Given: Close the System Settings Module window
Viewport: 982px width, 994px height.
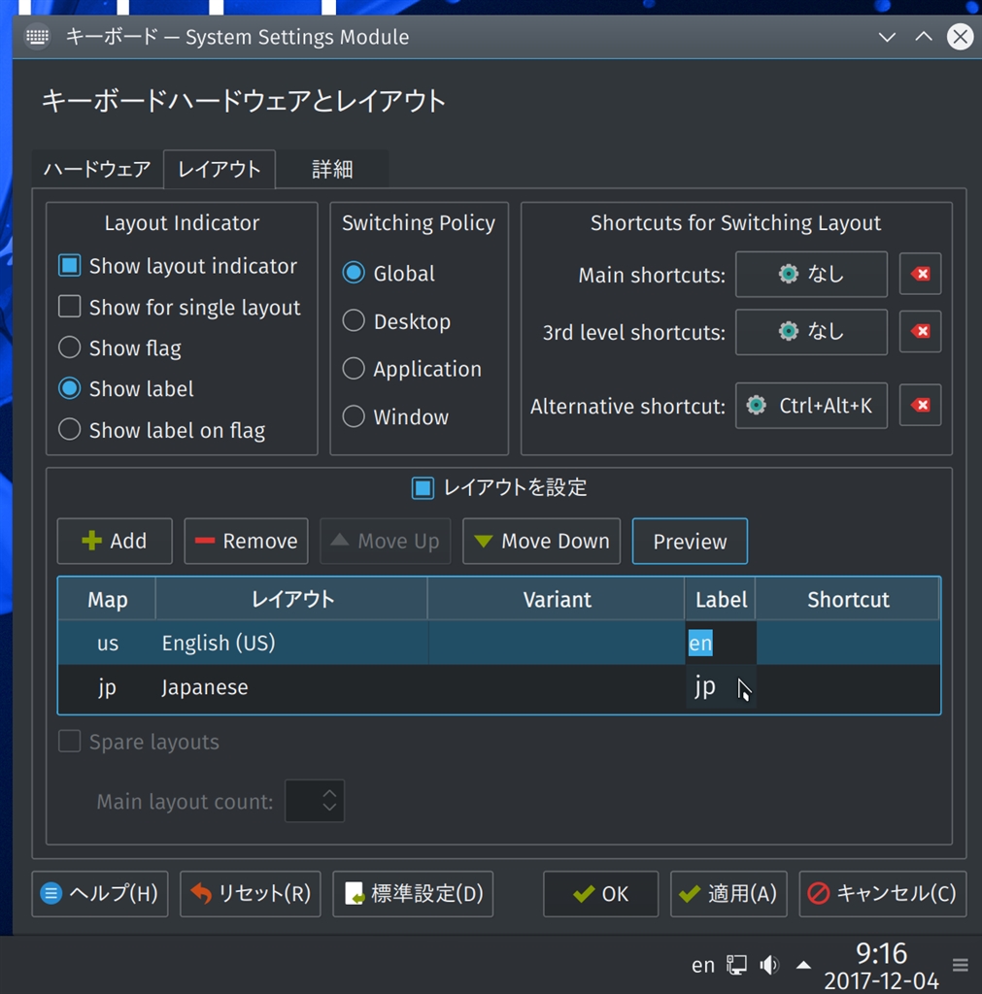Looking at the screenshot, I should 961,37.
